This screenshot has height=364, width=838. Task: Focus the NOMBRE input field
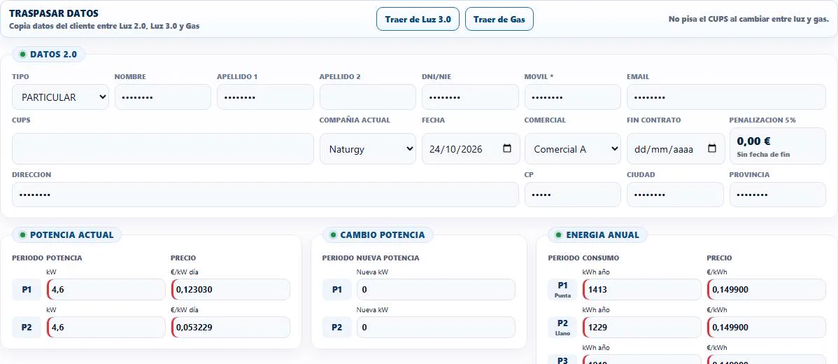pos(163,97)
